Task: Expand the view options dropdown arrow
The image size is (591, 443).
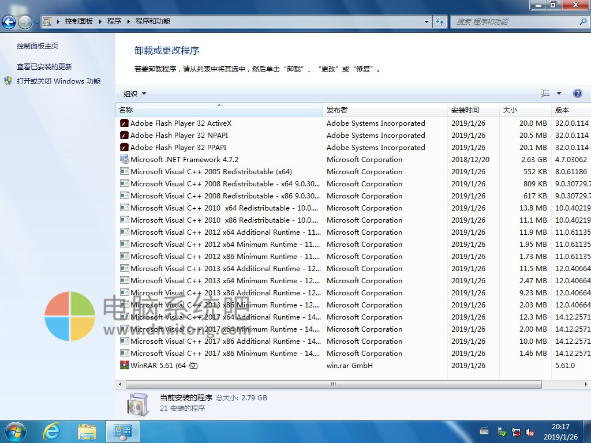Action: click(559, 93)
